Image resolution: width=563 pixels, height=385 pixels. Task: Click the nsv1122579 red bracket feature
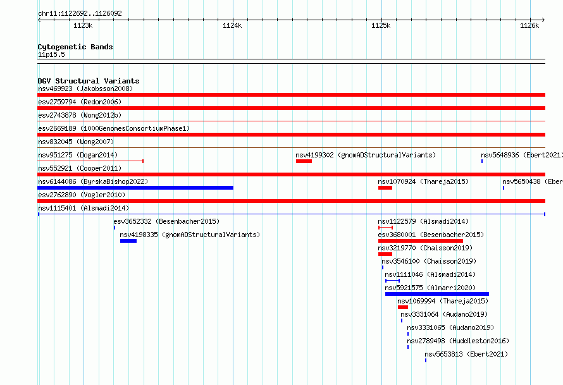(386, 228)
